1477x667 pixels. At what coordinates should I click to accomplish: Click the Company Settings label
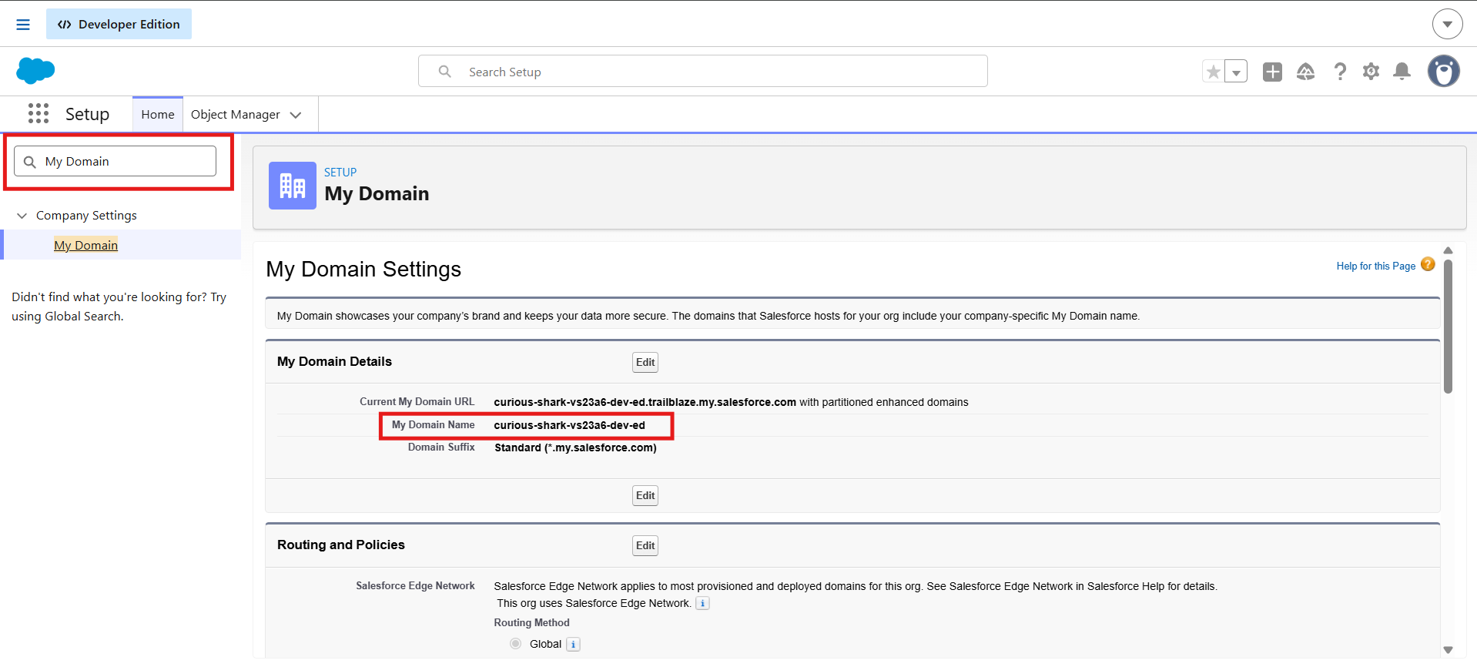tap(86, 216)
